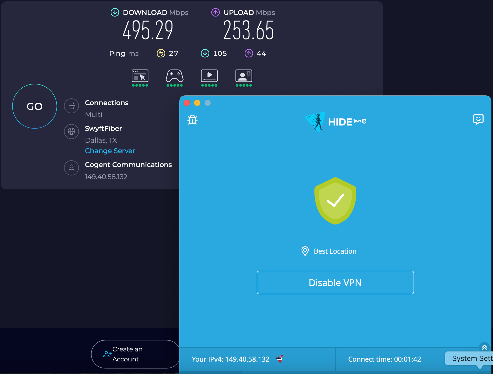Click the Ping ms label
Screen dimensions: 493x374
point(124,54)
